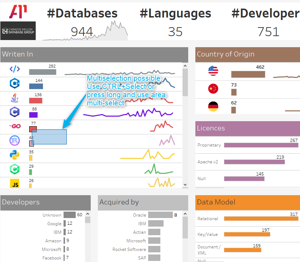
Task: Select Google in Developers list
Action: [54, 224]
